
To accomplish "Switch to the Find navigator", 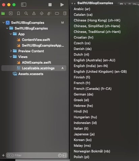I will tap(26, 14).
